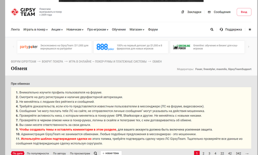
Task: Go to ИГРА В ОНЛАЙНЕ breadcrumb link
Action: 108,61
